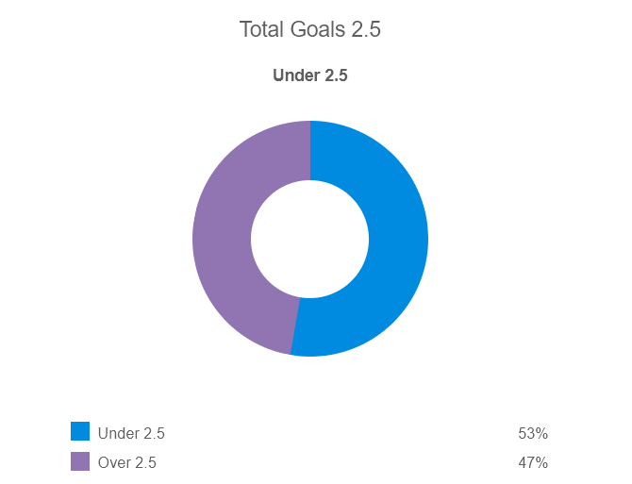Click the purple Over 2.5 legend swatch

point(80,462)
